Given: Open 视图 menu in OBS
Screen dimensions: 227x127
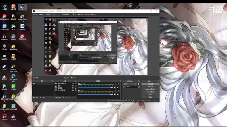Looking at the screenshot, I should click(x=48, y=14).
